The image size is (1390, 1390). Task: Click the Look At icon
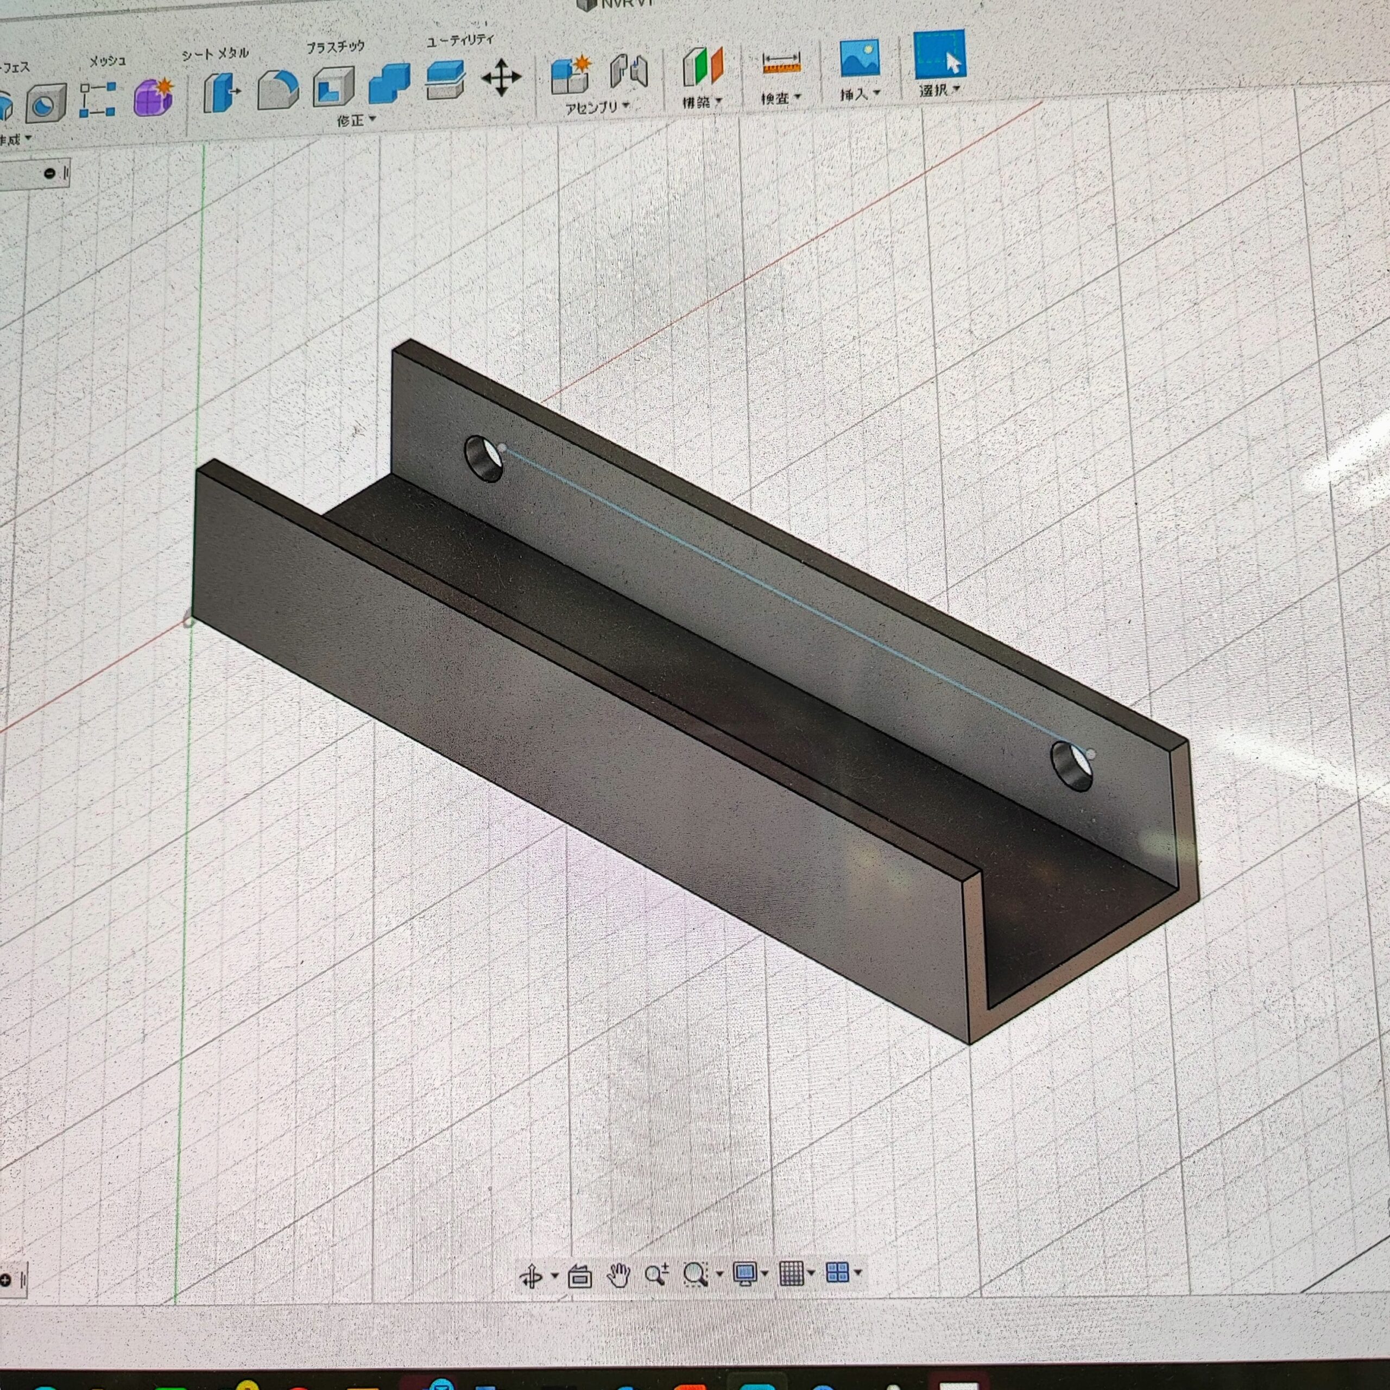580,1277
